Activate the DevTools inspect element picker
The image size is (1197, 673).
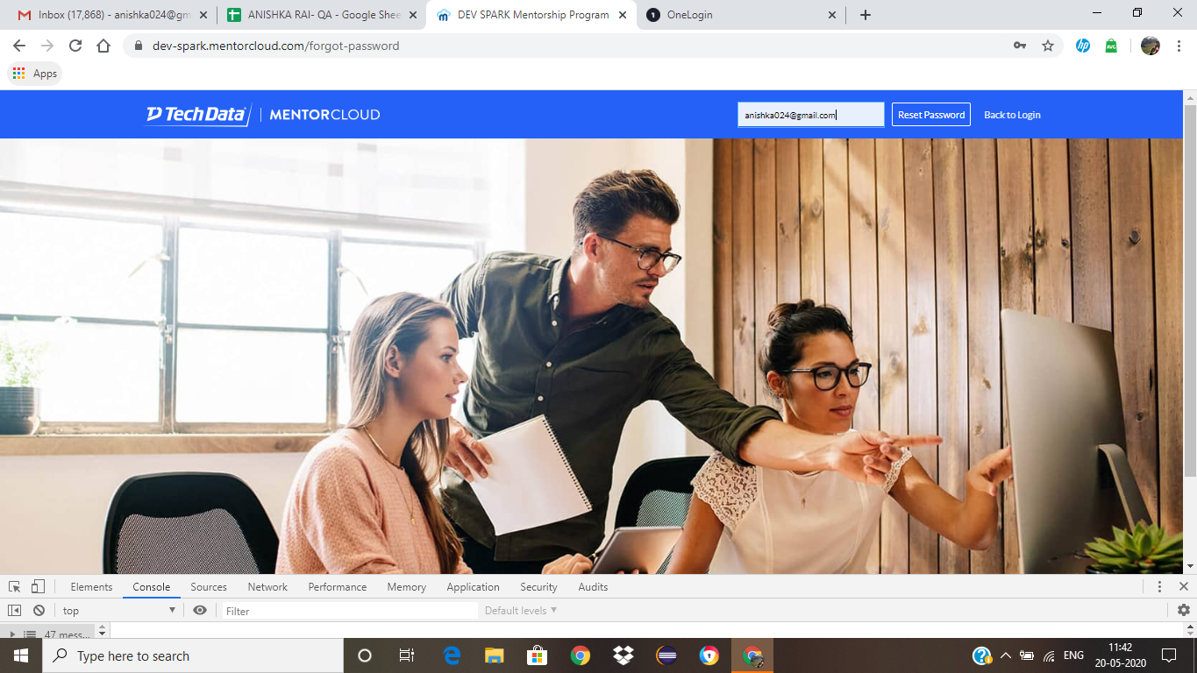[x=15, y=587]
